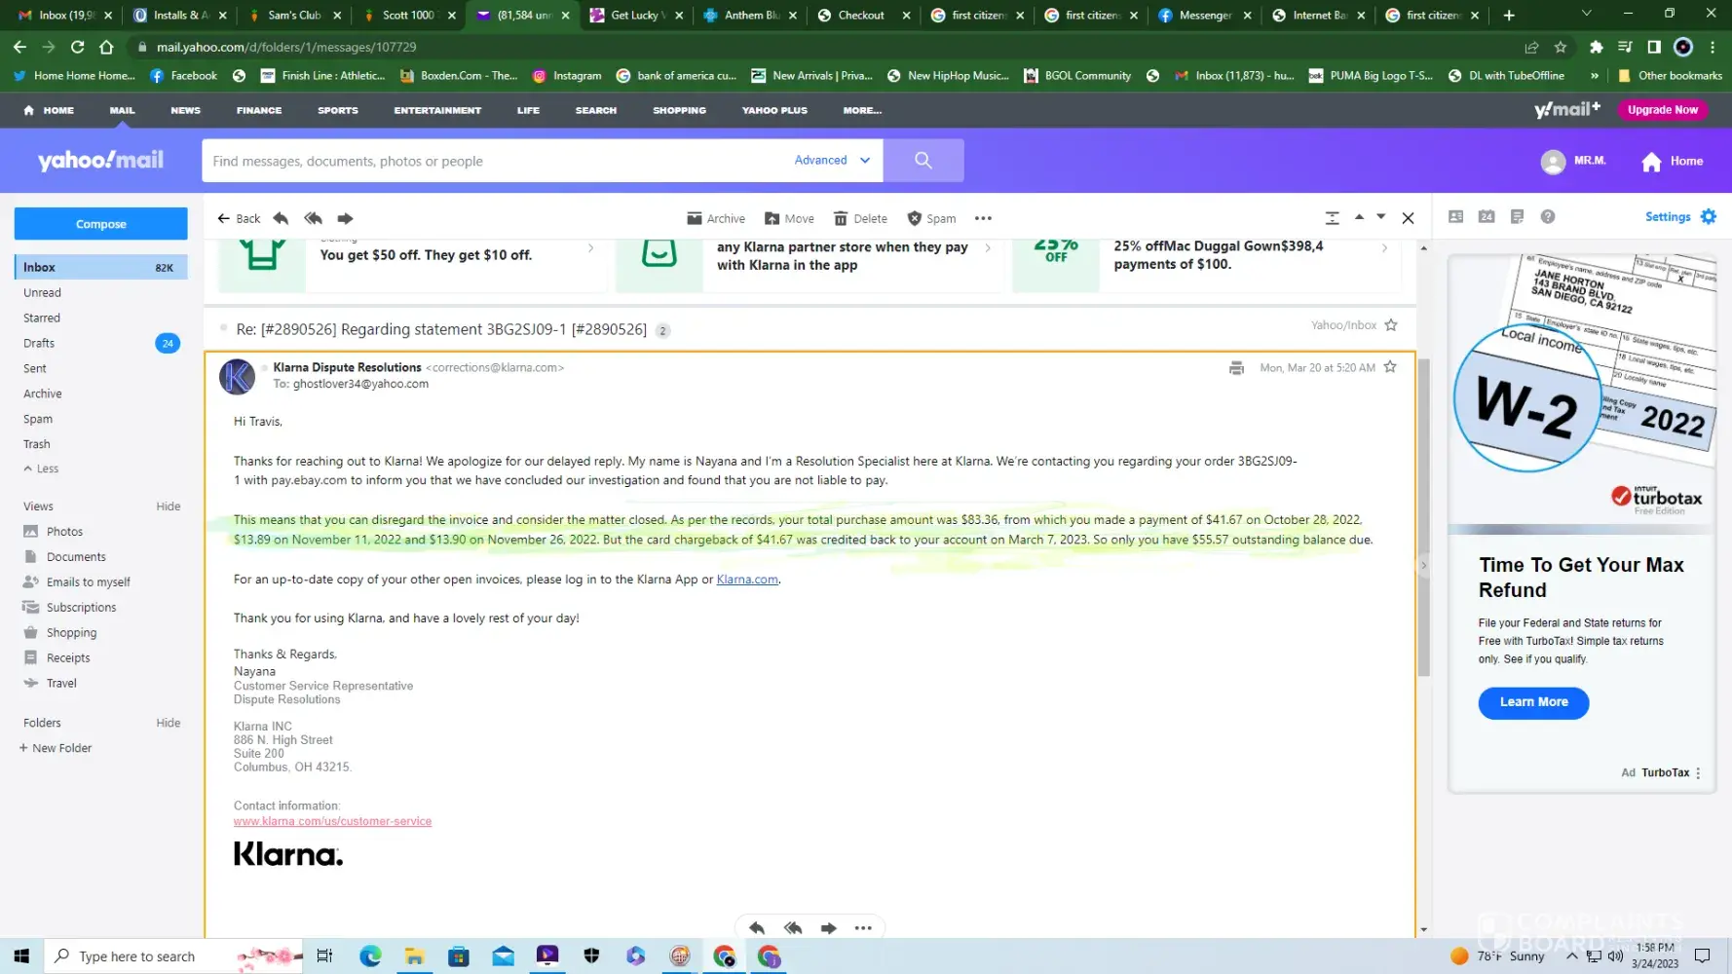This screenshot has height=974, width=1732.
Task: Click the magnifier search button
Action: pyautogui.click(x=922, y=161)
